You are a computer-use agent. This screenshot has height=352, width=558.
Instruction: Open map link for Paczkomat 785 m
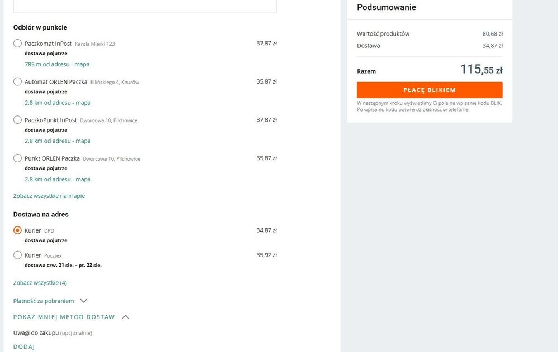(x=57, y=65)
